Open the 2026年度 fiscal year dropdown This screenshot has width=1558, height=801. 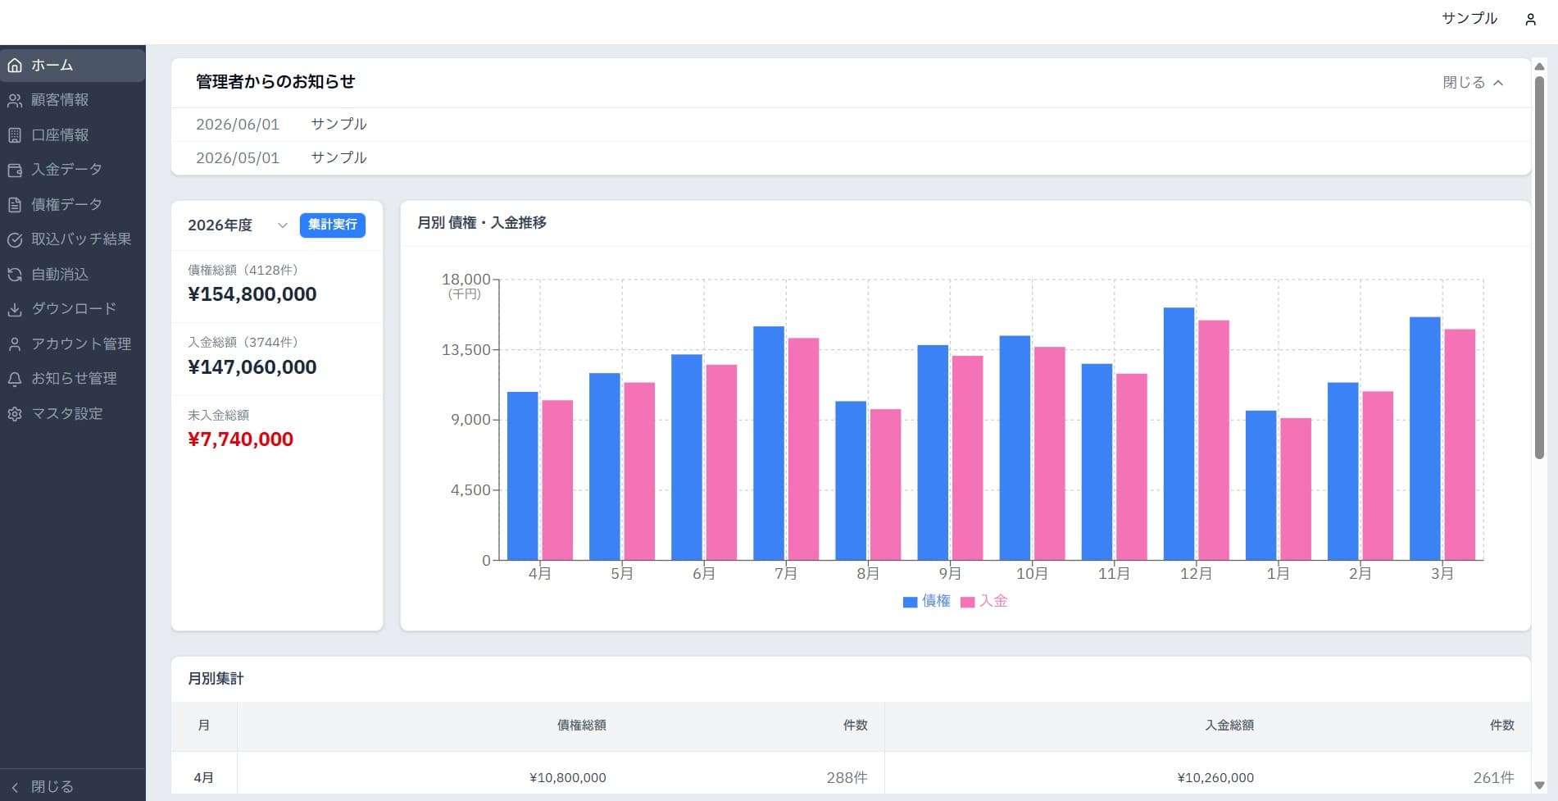pyautogui.click(x=238, y=225)
